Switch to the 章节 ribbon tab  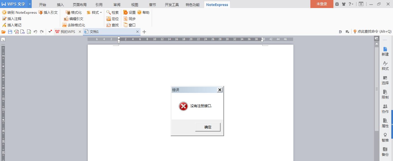[x=153, y=5]
